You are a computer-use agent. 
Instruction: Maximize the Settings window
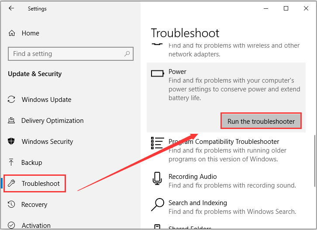click(286, 8)
